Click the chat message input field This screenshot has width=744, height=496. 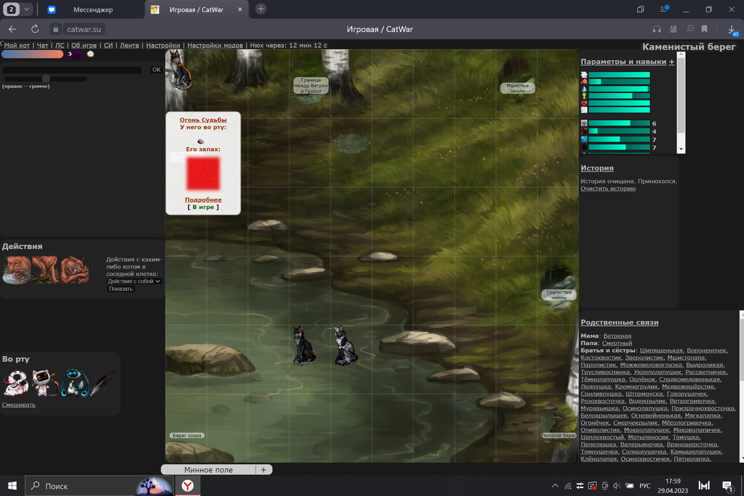click(72, 70)
